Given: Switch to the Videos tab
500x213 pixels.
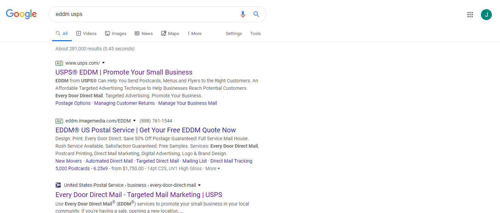Looking at the screenshot, I should pos(86,33).
